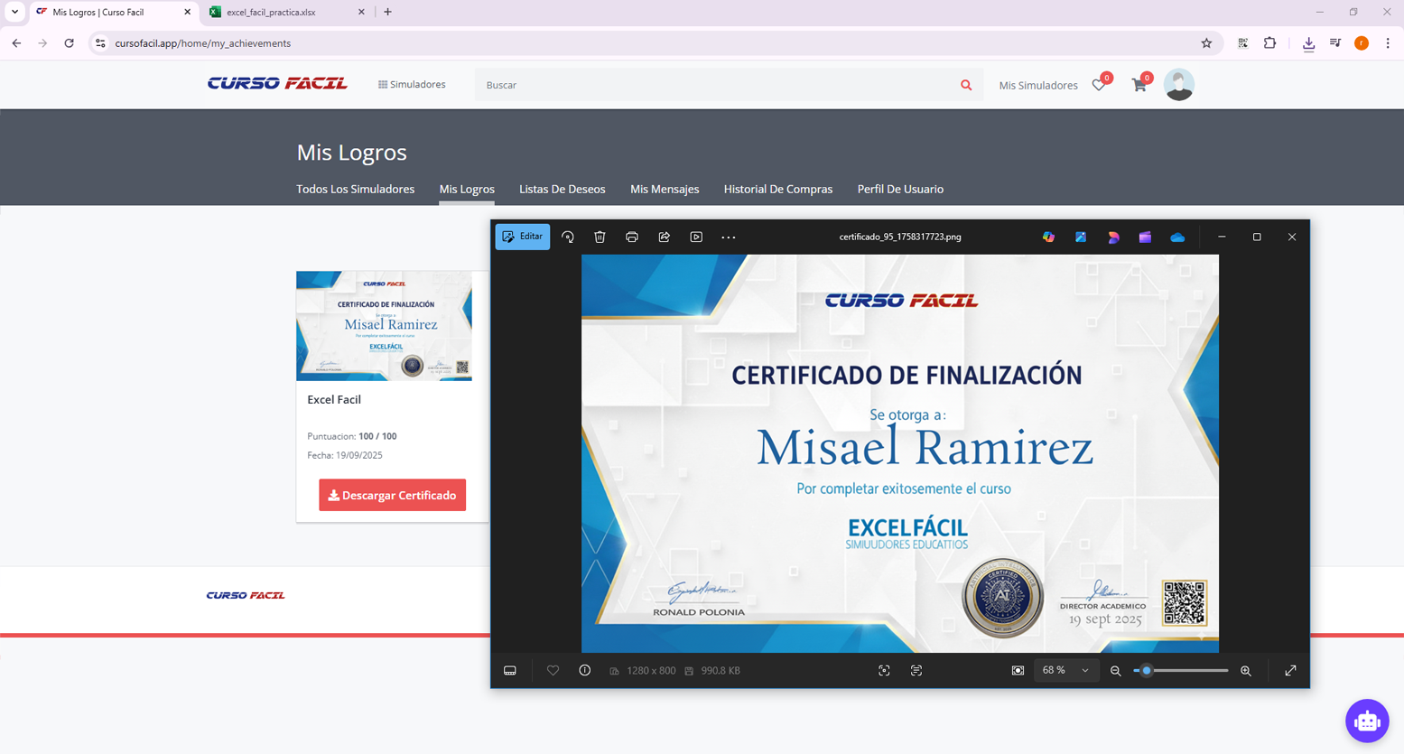View site information icon in address bar

coord(100,43)
